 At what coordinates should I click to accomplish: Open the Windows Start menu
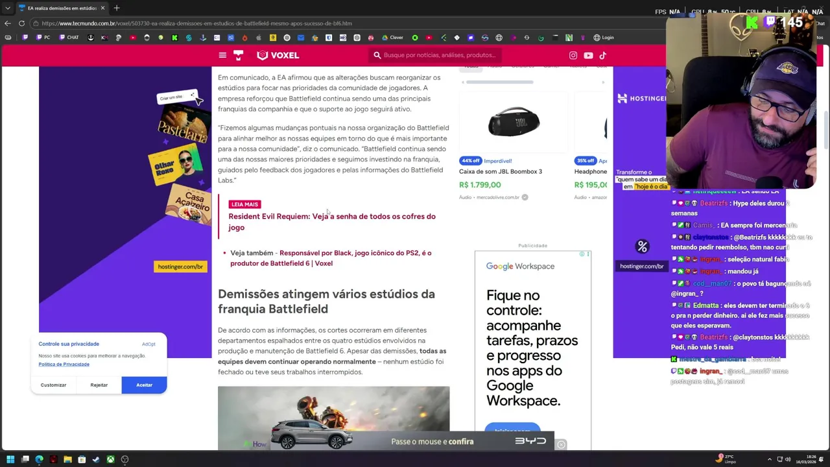(10, 459)
